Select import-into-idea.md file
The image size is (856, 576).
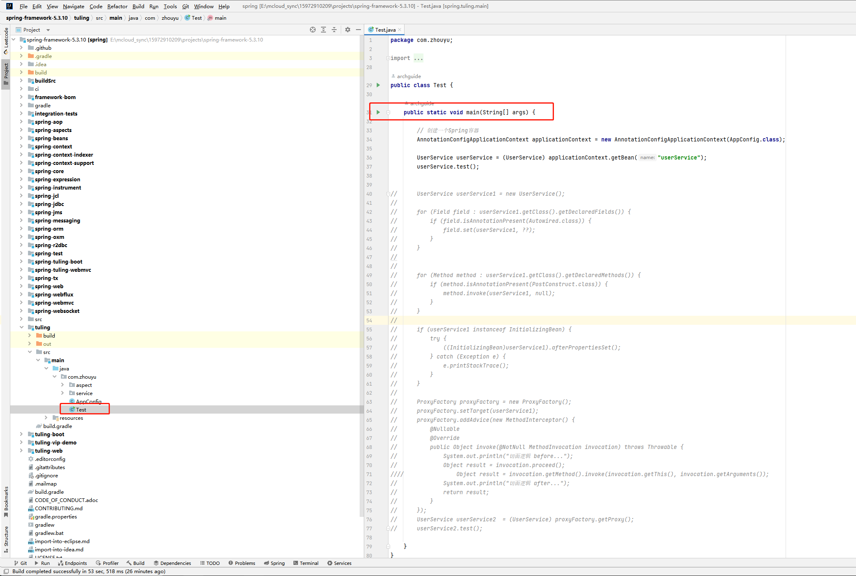pyautogui.click(x=59, y=549)
